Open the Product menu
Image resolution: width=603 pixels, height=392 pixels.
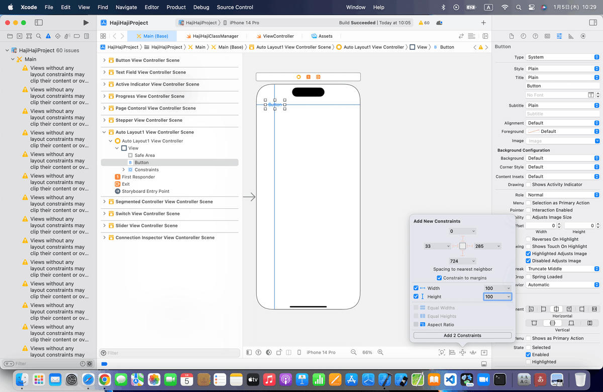click(176, 8)
